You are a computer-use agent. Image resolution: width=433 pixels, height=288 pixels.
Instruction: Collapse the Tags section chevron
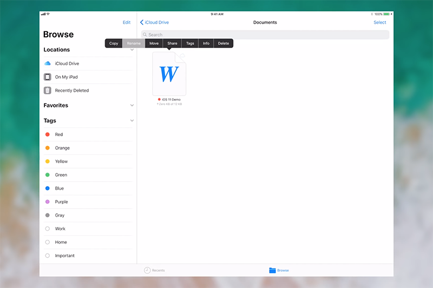[x=132, y=120]
